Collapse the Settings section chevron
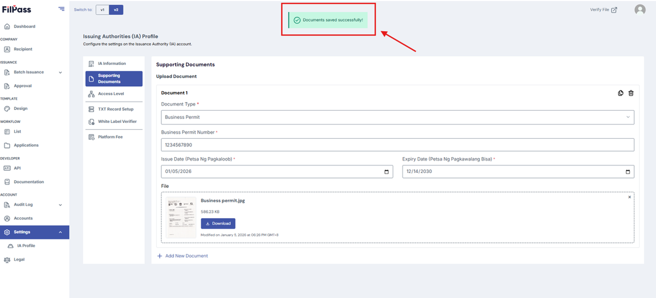656x298 pixels. click(60, 232)
